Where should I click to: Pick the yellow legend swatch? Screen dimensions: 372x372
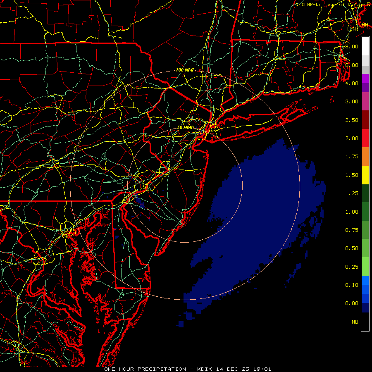pos(365,175)
